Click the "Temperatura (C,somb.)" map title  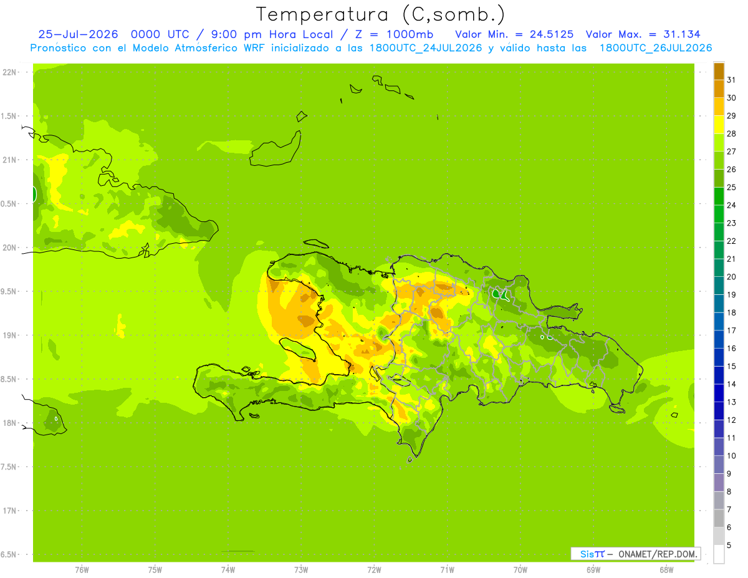[x=381, y=14]
